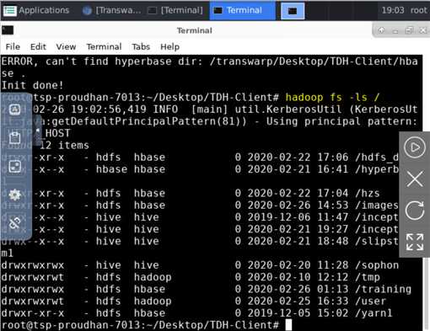Click the X close icon on right overlay
Viewport: 430px width, 331px height.
[x=415, y=179]
